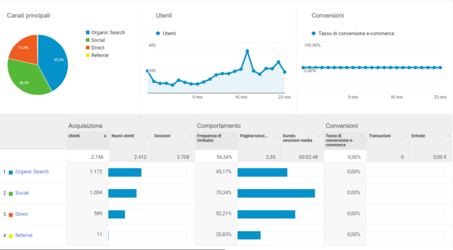Image resolution: width=453 pixels, height=250 pixels.
Task: Sort by Pagine/sessione column arrow
Action: (276, 136)
